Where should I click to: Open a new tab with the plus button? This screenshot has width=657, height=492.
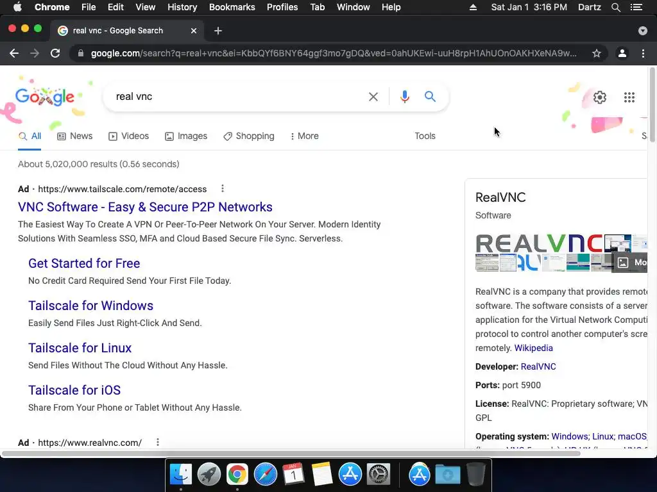tap(218, 31)
